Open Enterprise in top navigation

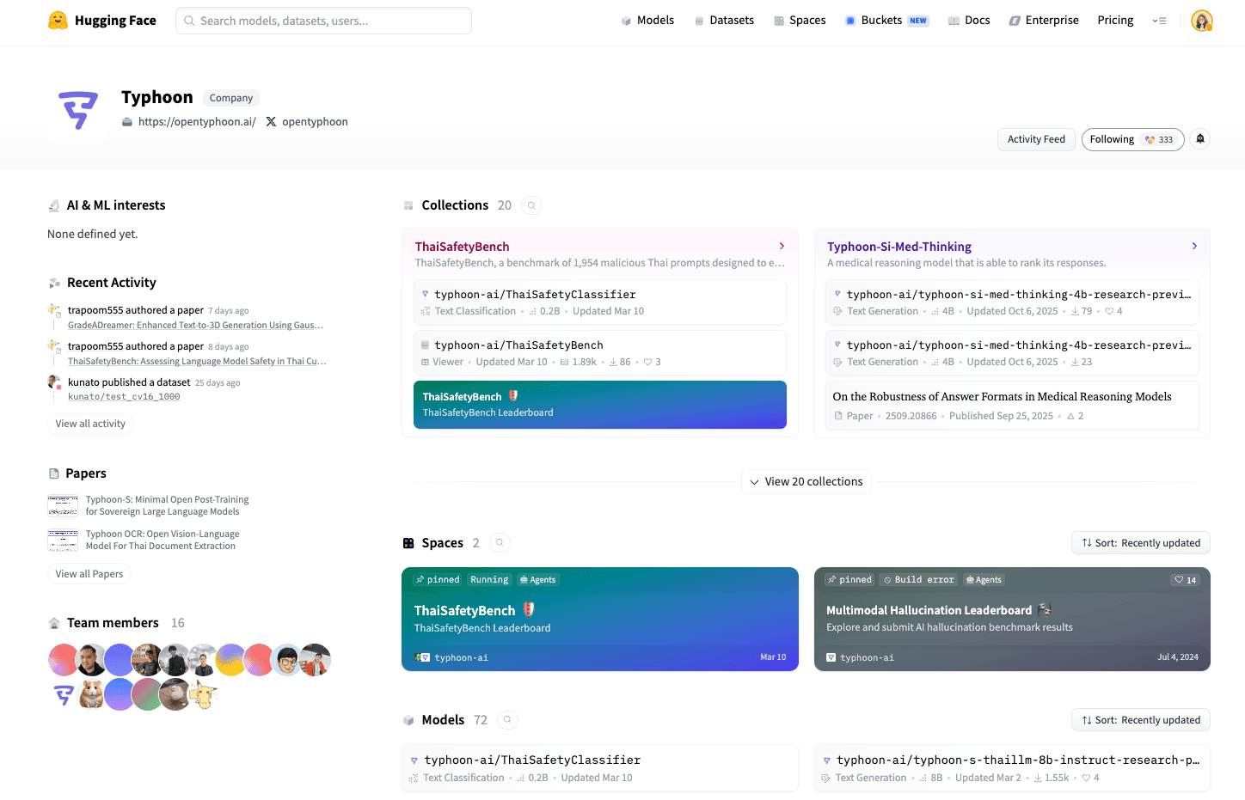point(1044,21)
